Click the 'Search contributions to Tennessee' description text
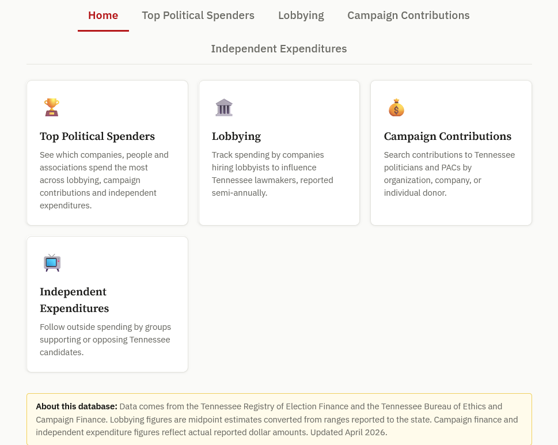This screenshot has height=445, width=558. pos(449,174)
